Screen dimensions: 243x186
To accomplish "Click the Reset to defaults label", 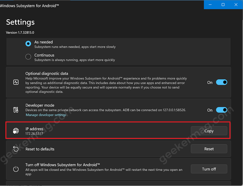I will 40,149.
